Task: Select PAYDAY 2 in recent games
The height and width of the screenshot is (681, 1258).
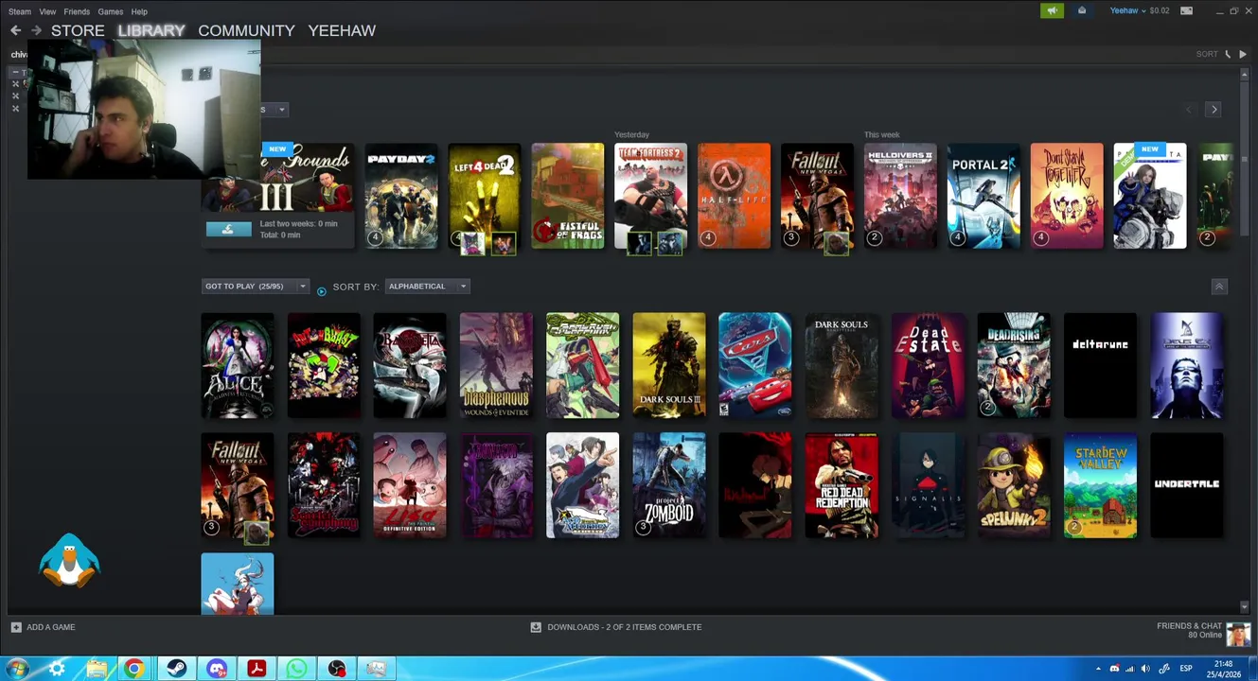Action: [x=401, y=196]
